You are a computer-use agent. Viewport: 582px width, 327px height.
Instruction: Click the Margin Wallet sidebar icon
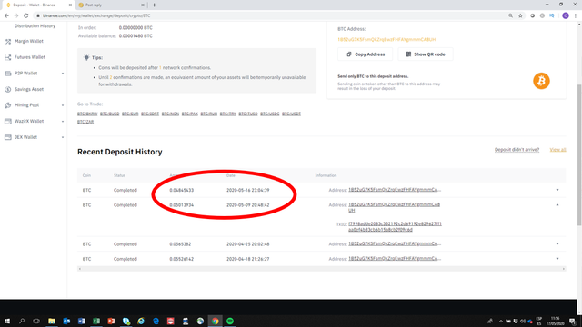[x=8, y=42]
